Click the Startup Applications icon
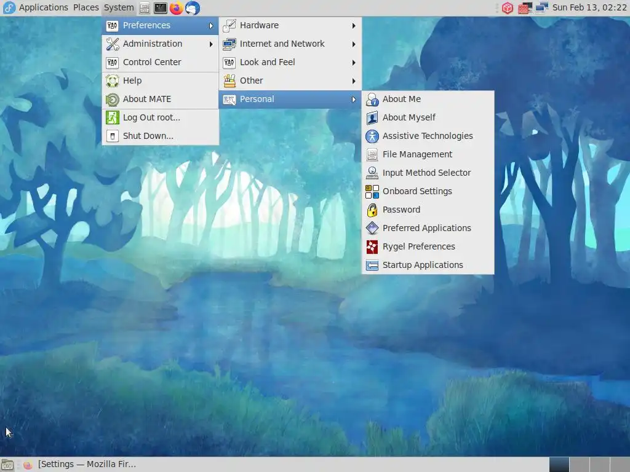630x472 pixels. [x=372, y=265]
